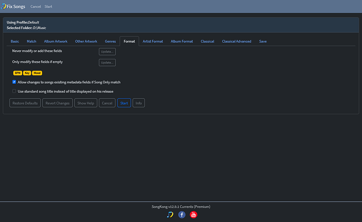
Task: Click the Revert Changes button
Action: pyautogui.click(x=58, y=103)
